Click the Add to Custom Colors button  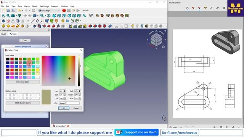click(x=22, y=103)
